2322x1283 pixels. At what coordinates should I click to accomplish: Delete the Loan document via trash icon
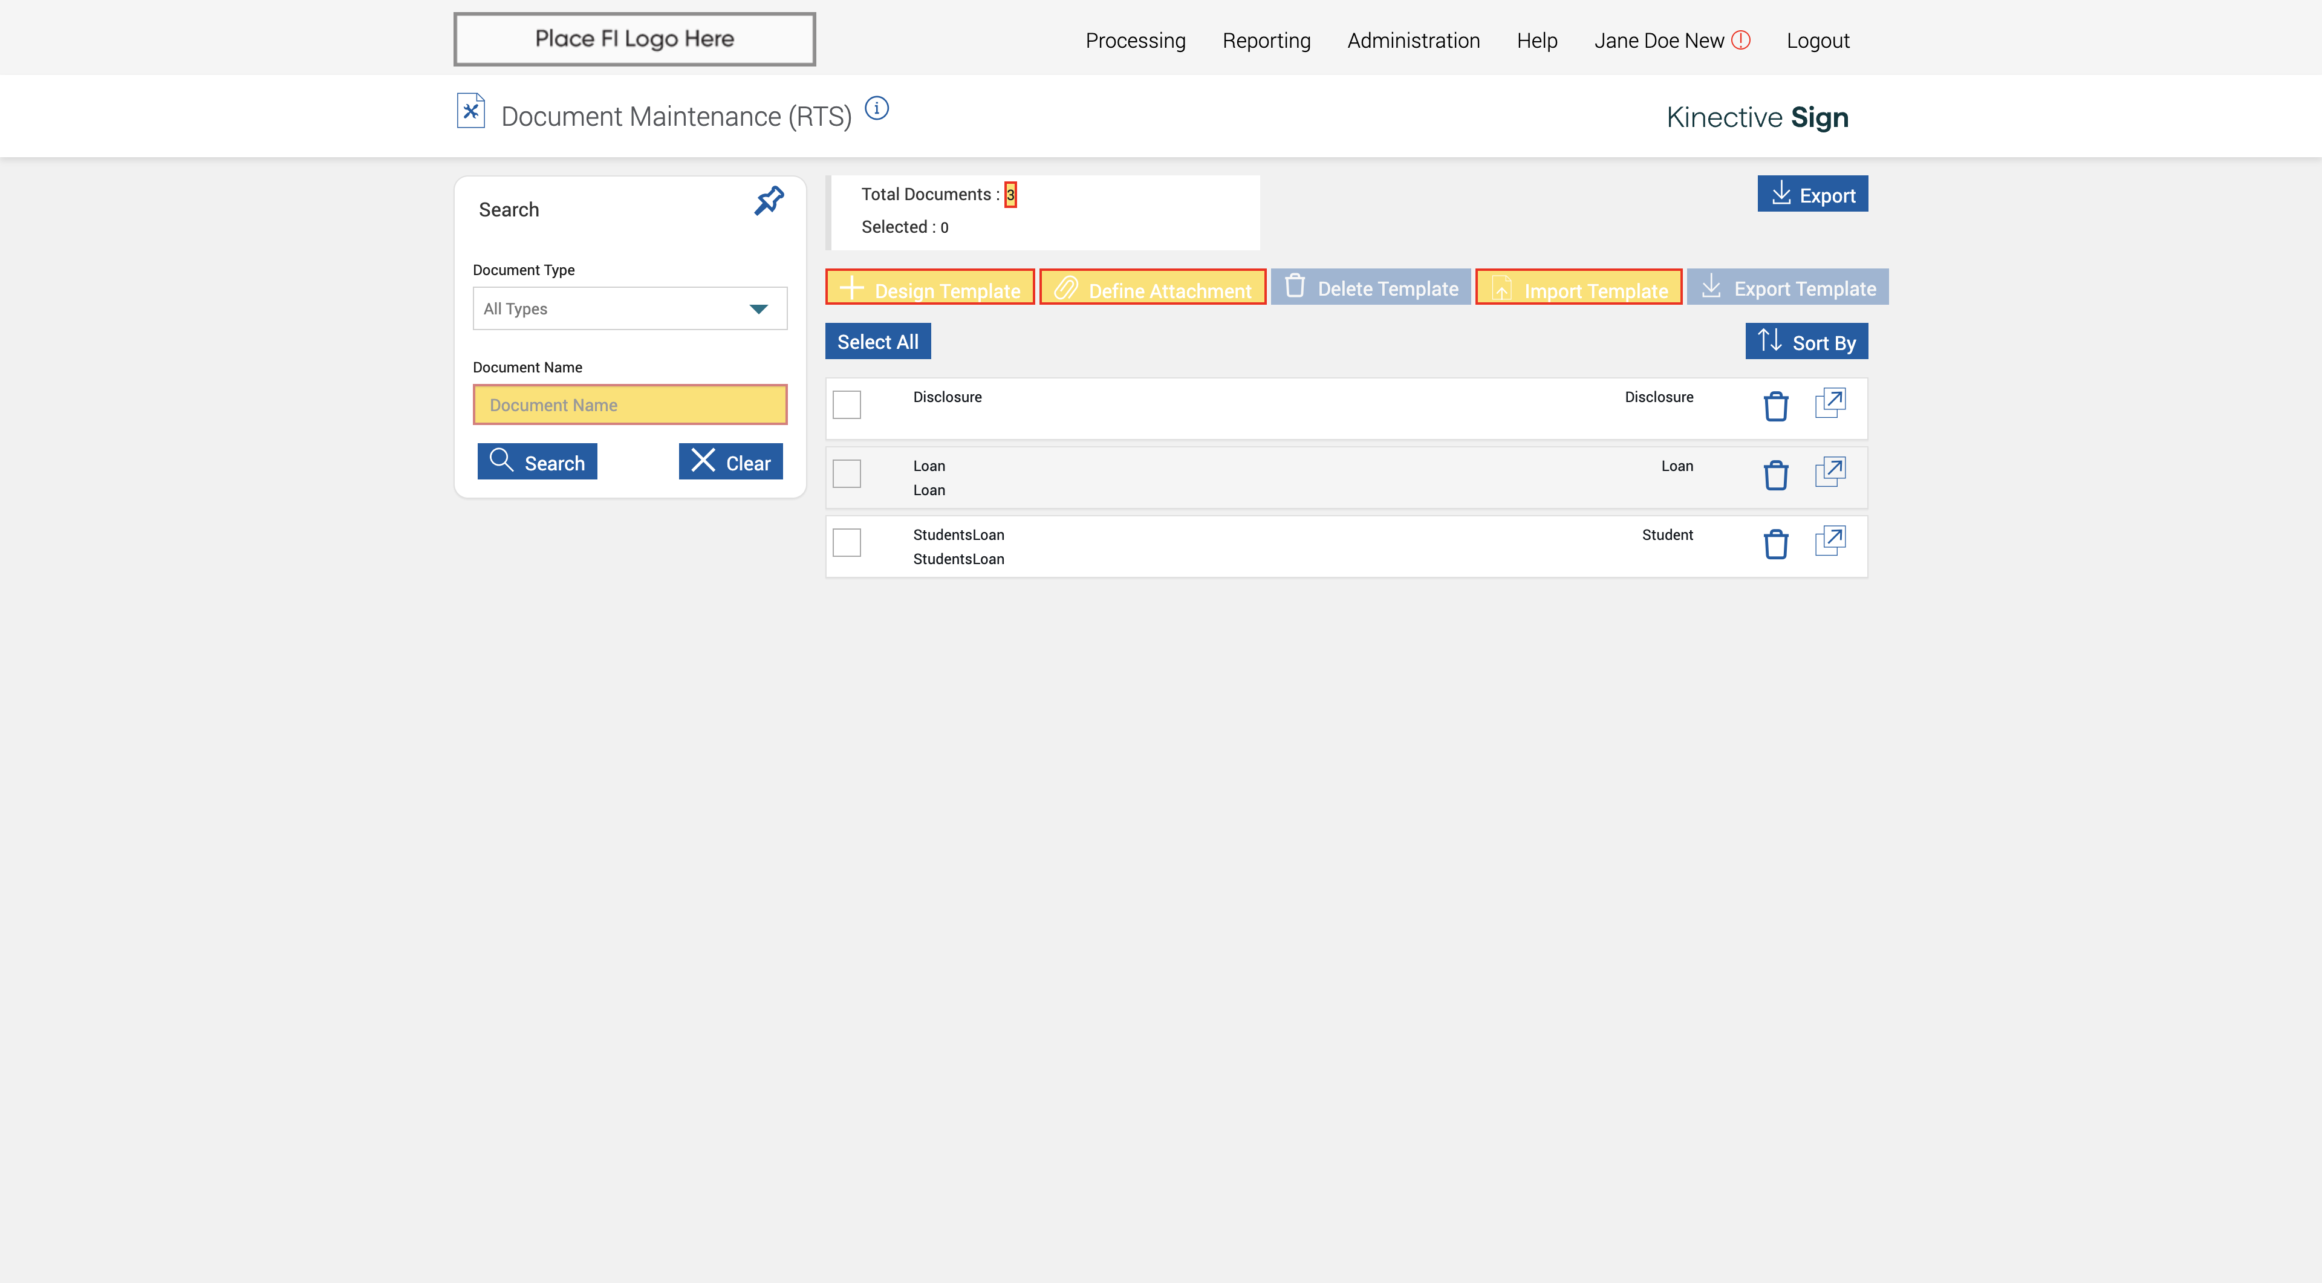pyautogui.click(x=1775, y=475)
